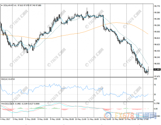
Task: Click the MACD 0.1788 scale label
Action: click(x=157, y=104)
